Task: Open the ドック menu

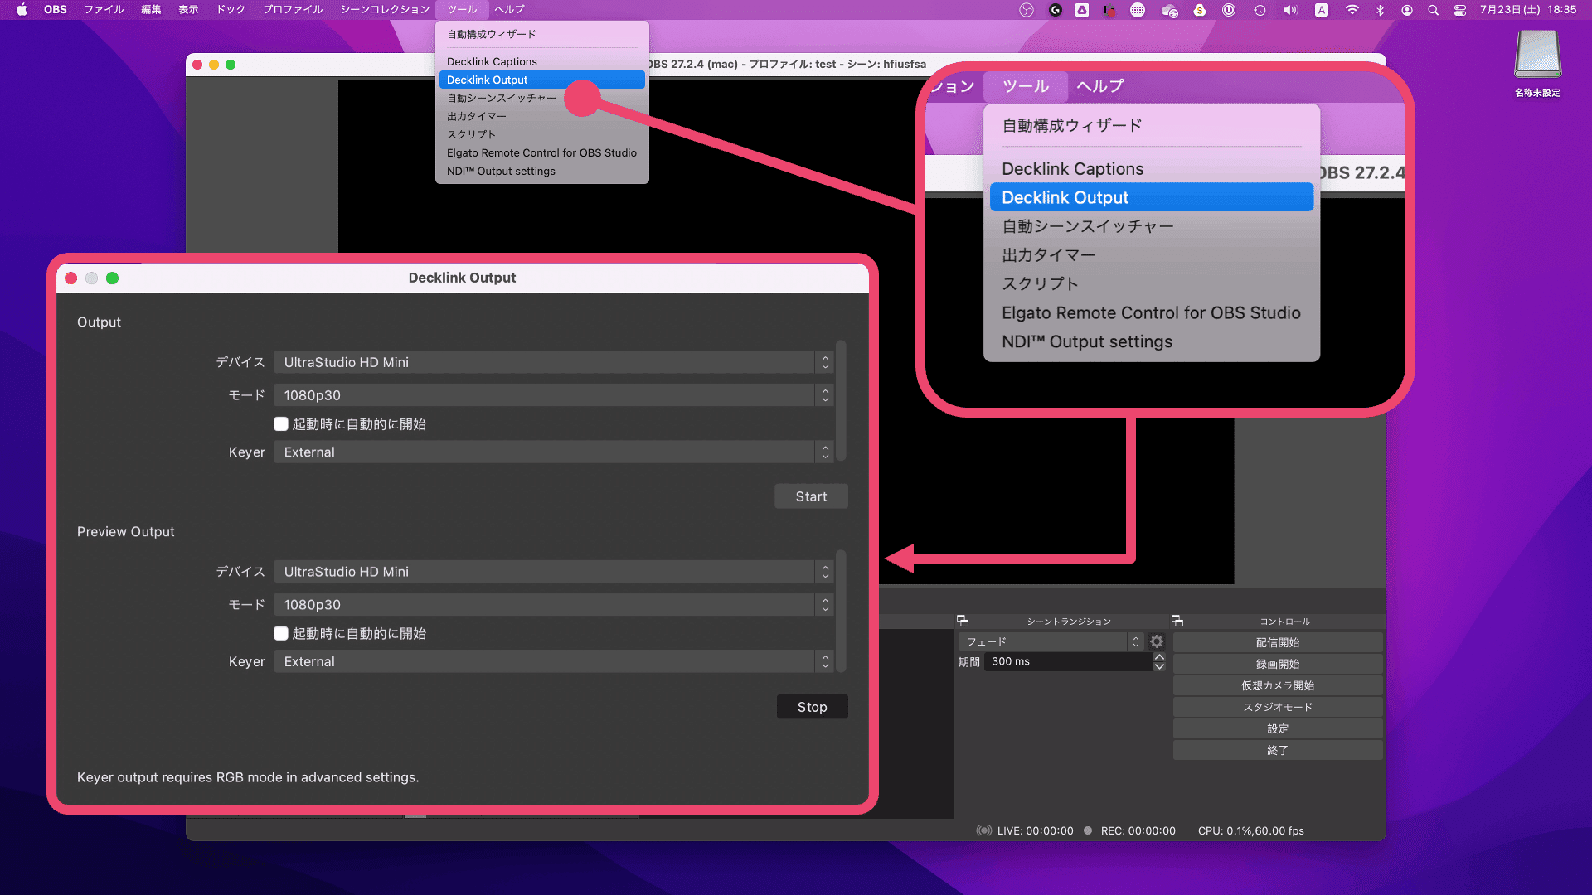Action: pyautogui.click(x=231, y=10)
